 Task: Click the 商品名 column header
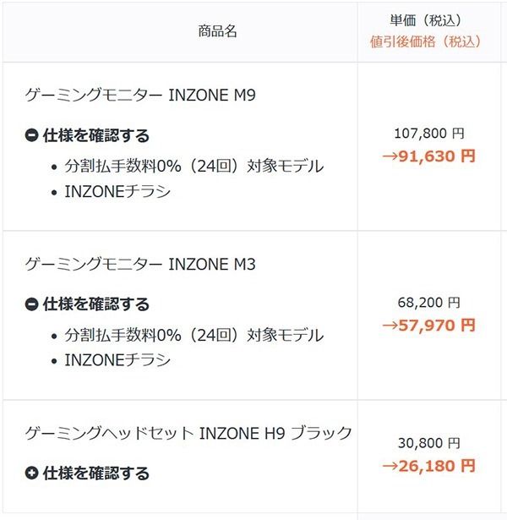[x=217, y=31]
